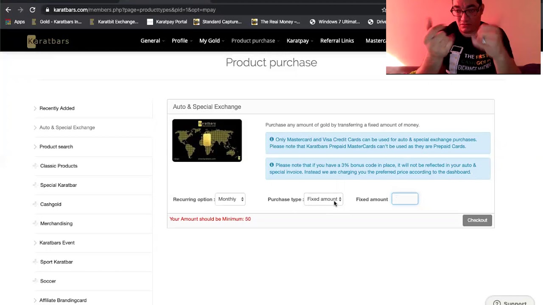Open Gold - Karatbars In... bookmark
This screenshot has height=305, width=543.
pyautogui.click(x=56, y=22)
